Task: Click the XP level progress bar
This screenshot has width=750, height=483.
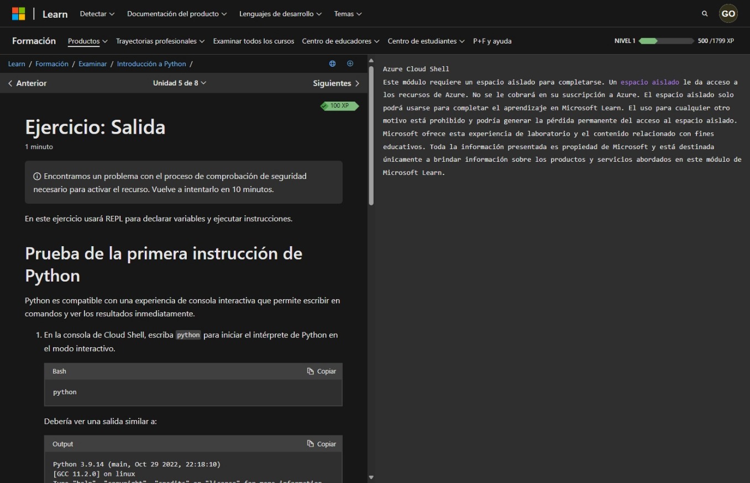Action: click(x=666, y=41)
